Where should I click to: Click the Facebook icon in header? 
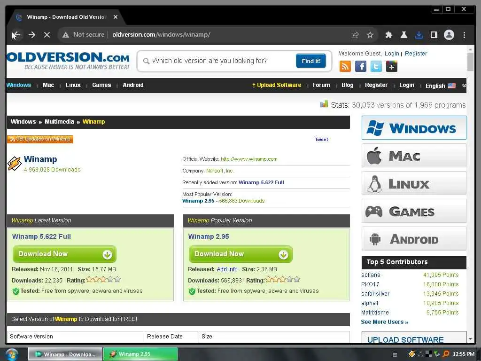pyautogui.click(x=361, y=66)
